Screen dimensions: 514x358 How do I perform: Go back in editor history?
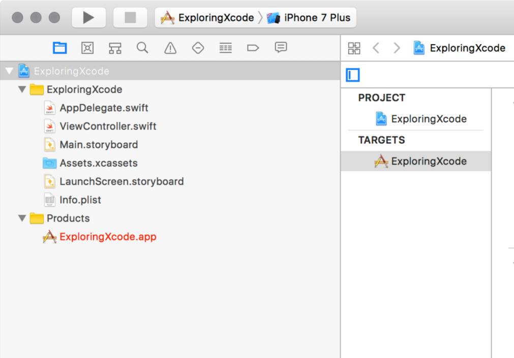(376, 48)
